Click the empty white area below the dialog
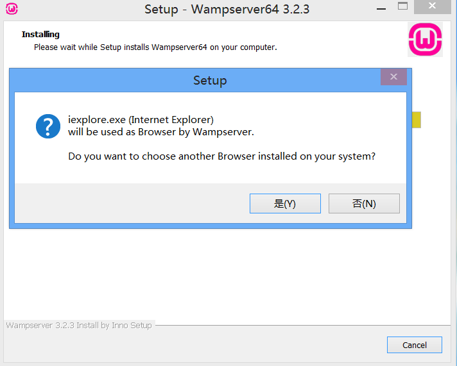 tap(227, 274)
